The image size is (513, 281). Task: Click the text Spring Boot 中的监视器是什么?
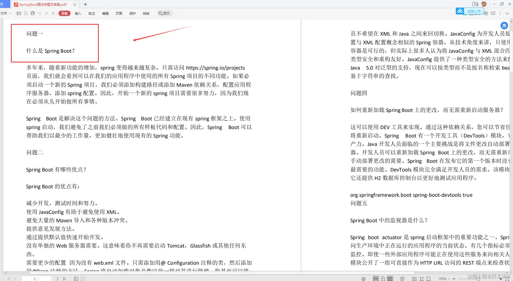389,220
